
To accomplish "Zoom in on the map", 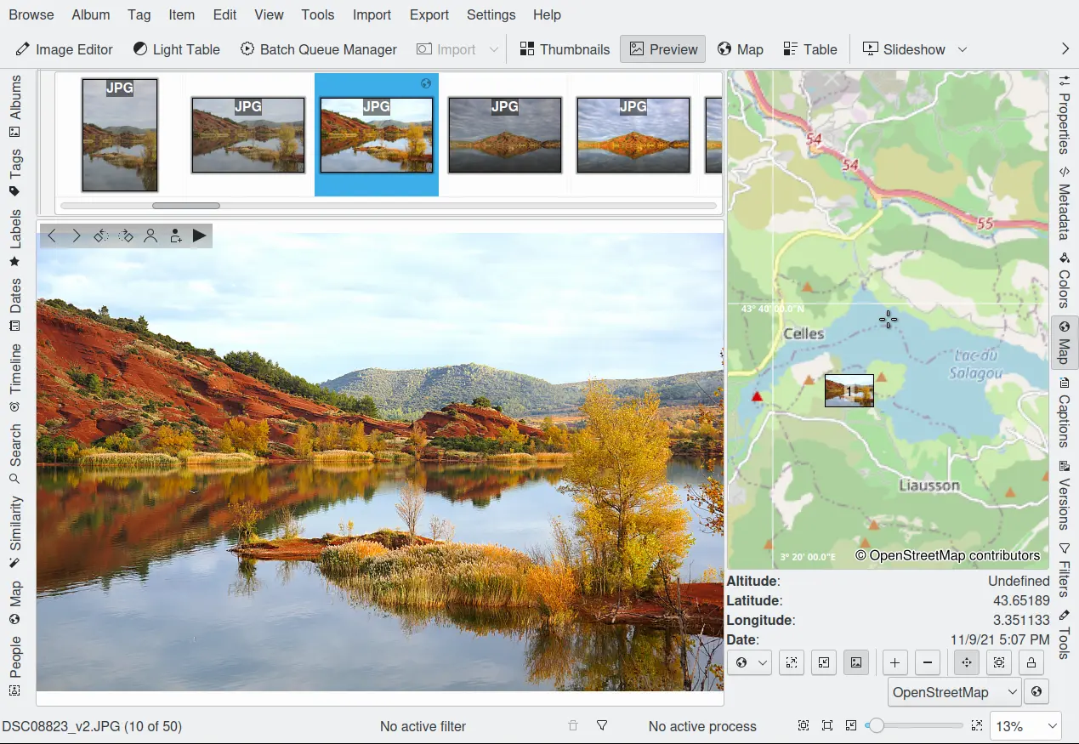I will click(895, 662).
